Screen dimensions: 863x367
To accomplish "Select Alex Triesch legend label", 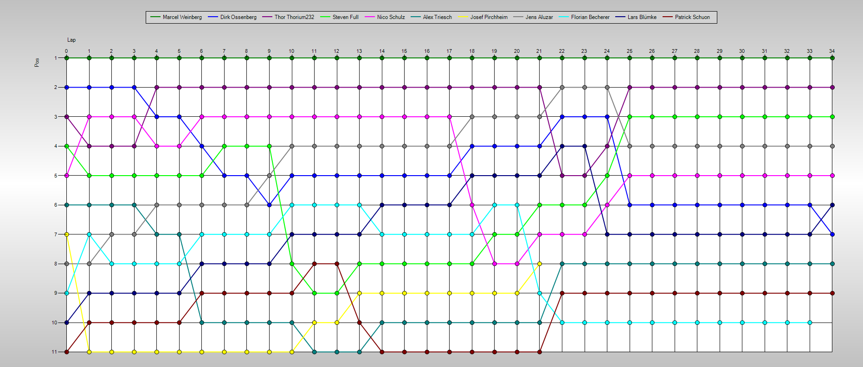I will pyautogui.click(x=437, y=17).
